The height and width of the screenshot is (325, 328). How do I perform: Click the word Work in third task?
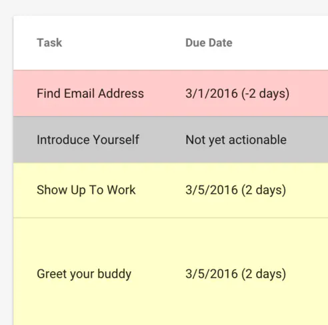coord(121,190)
